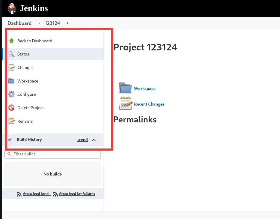The height and width of the screenshot is (219, 280).
Task: Click the search magnifier in filter box
Action: tap(9, 154)
